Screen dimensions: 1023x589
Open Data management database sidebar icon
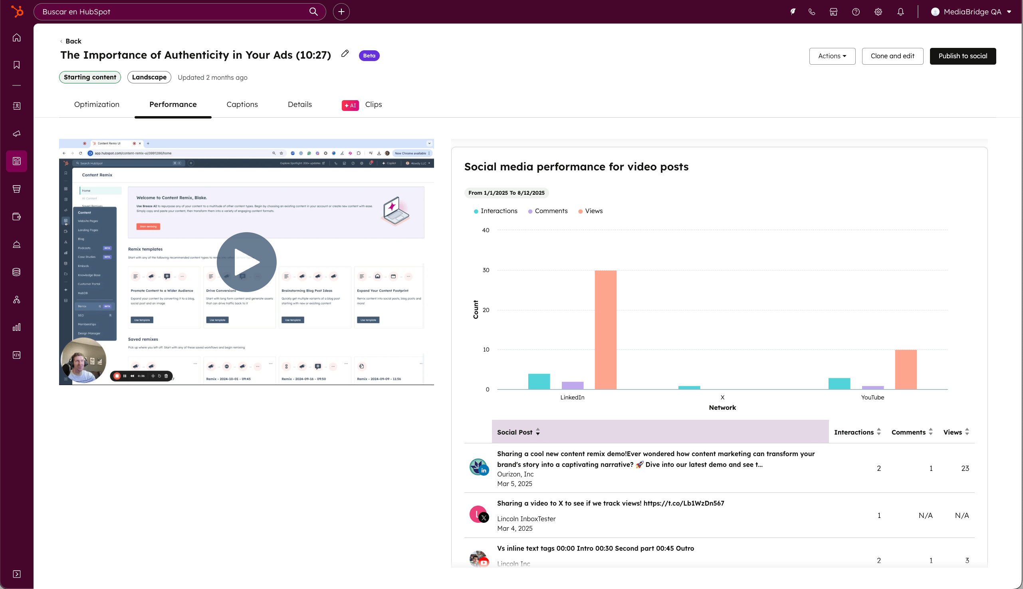pyautogui.click(x=17, y=272)
